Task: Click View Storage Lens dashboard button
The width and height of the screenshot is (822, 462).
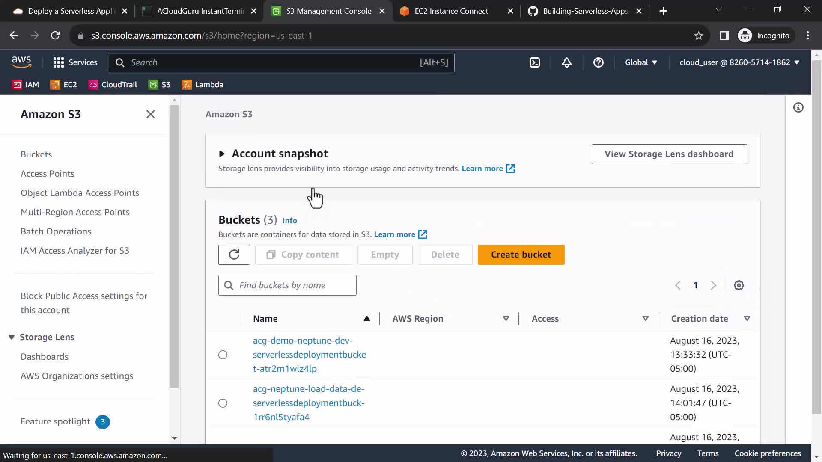Action: (x=669, y=154)
